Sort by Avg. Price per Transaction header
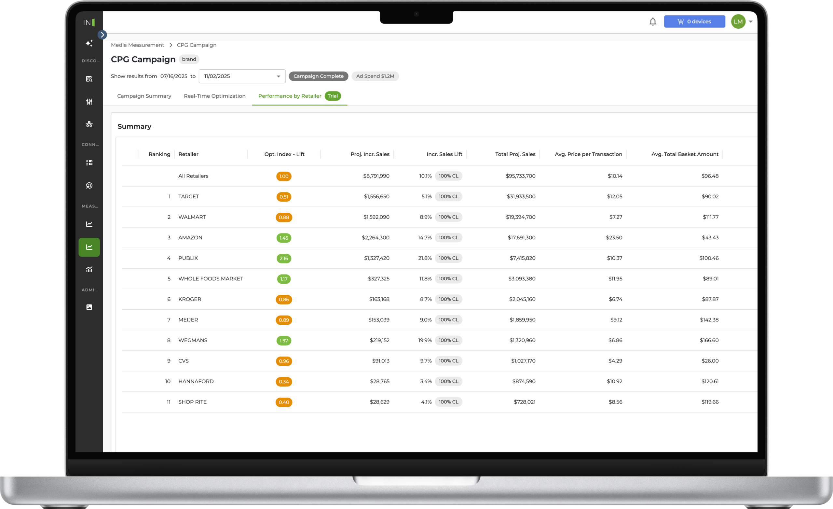This screenshot has height=509, width=833. pyautogui.click(x=588, y=154)
